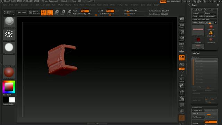Click the Rotate view icon in right shelf
Screen dimensions: 222x125
(x=182, y=99)
